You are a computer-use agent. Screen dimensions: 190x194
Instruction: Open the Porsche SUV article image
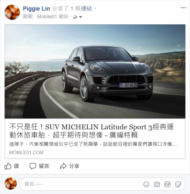(95, 72)
